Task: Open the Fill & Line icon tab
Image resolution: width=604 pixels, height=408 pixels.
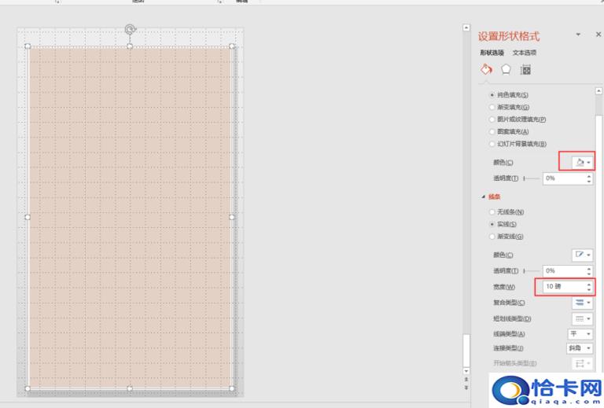Action: (486, 69)
